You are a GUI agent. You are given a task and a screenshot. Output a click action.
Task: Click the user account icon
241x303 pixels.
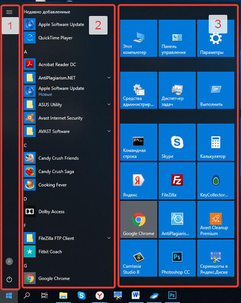click(x=9, y=261)
